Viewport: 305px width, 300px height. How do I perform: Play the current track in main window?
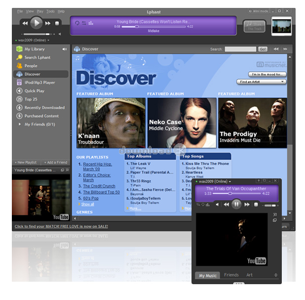point(36,23)
